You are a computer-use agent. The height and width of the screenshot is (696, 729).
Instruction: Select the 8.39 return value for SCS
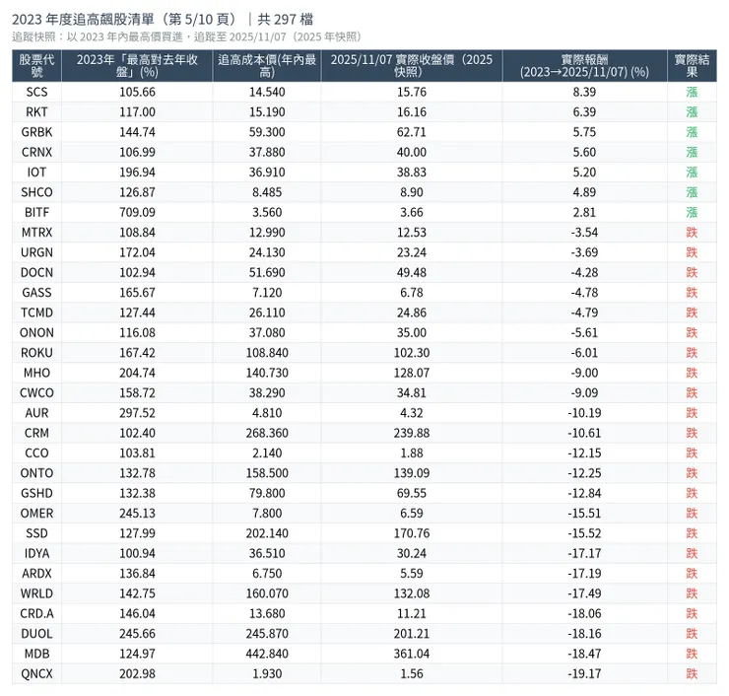coord(584,92)
